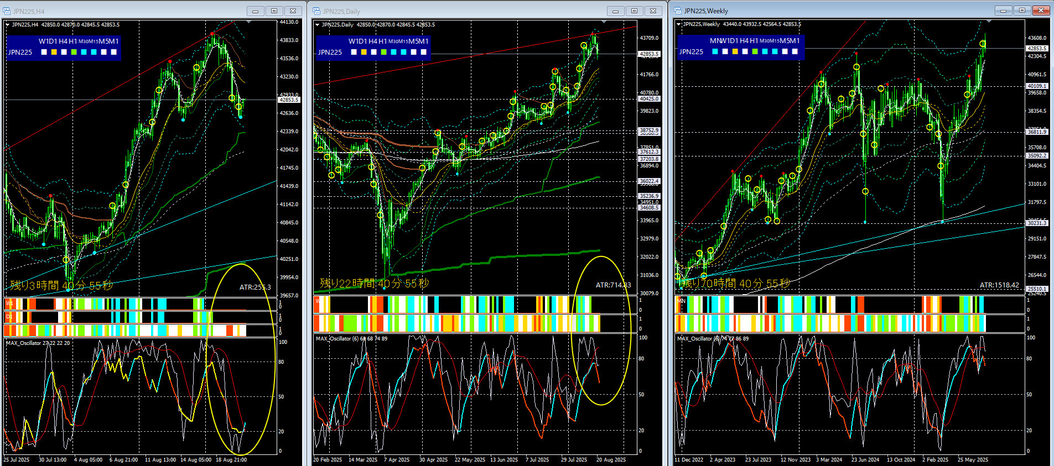Open the small triangle menu beside the JPN225,H4 chart header
Image resolution: width=1054 pixels, height=466 pixels.
[7, 25]
